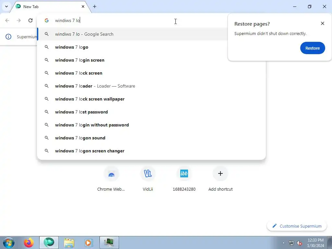Reload the page
Image resolution: width=332 pixels, height=249 pixels.
click(30, 20)
